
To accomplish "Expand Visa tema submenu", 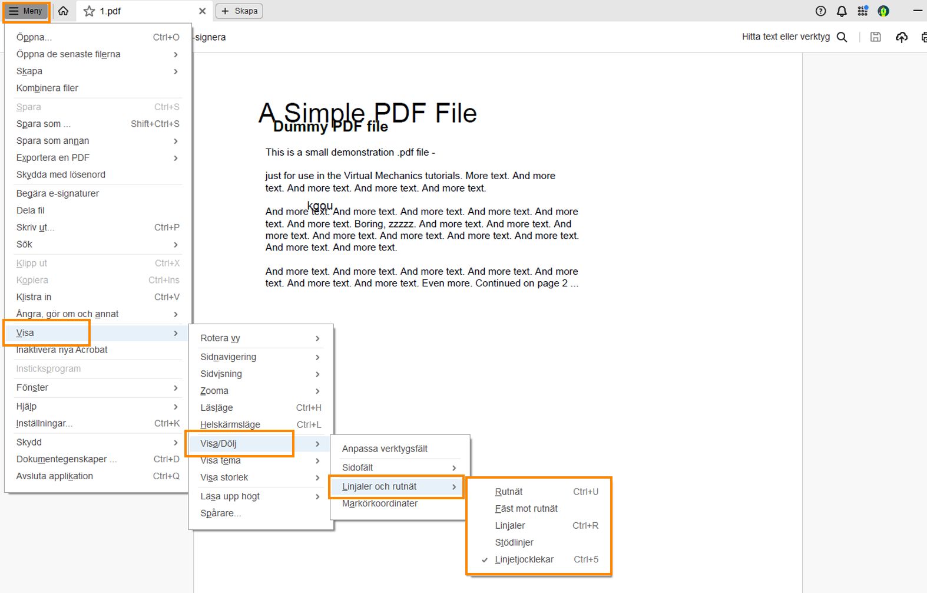I will 261,460.
